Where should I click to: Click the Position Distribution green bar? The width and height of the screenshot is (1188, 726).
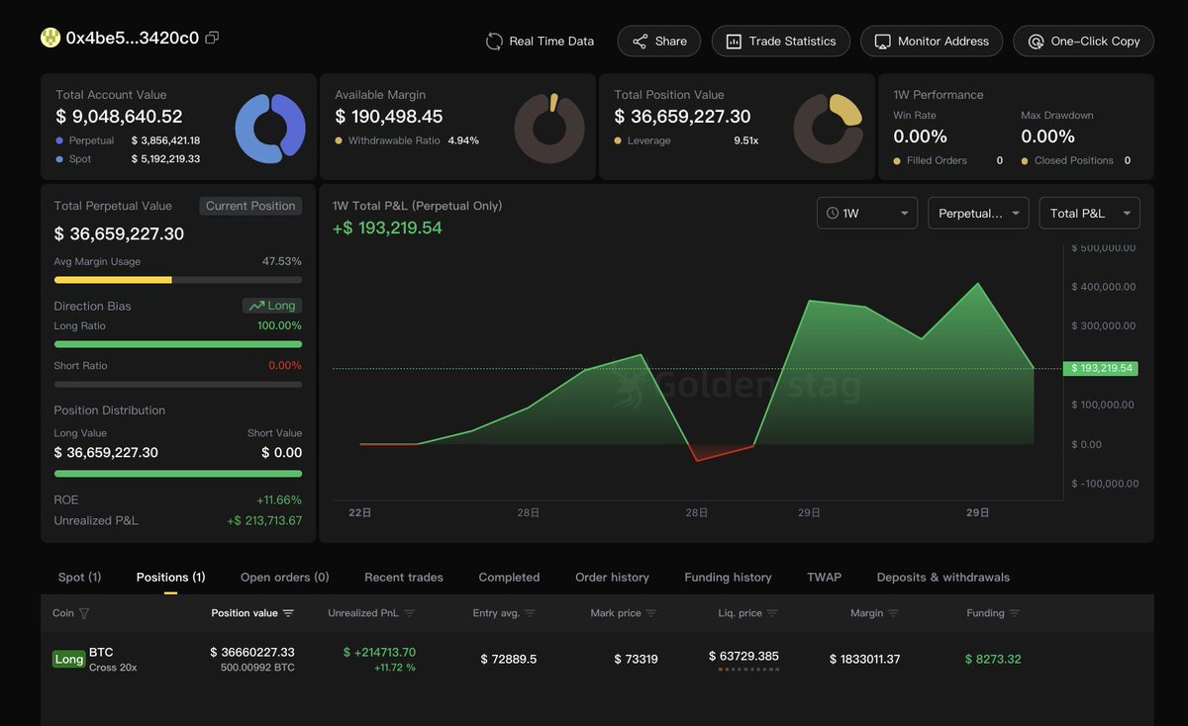(x=178, y=474)
